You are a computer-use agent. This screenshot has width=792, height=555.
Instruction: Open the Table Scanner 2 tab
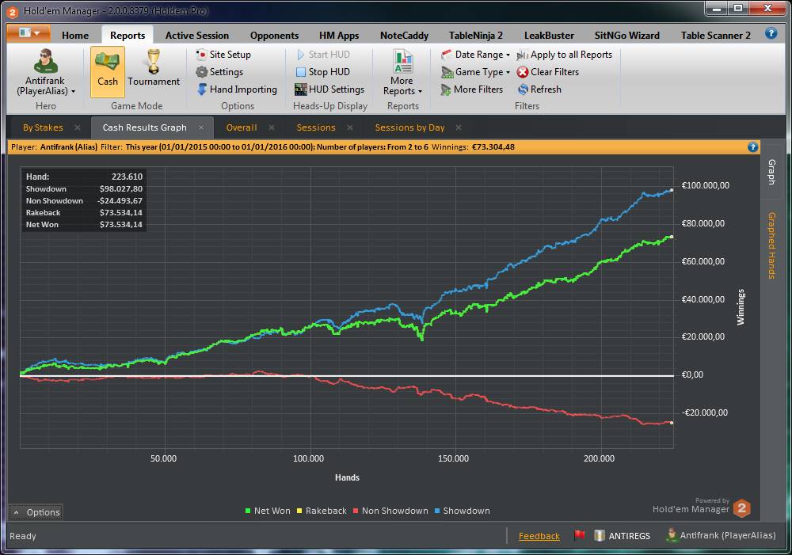(716, 36)
